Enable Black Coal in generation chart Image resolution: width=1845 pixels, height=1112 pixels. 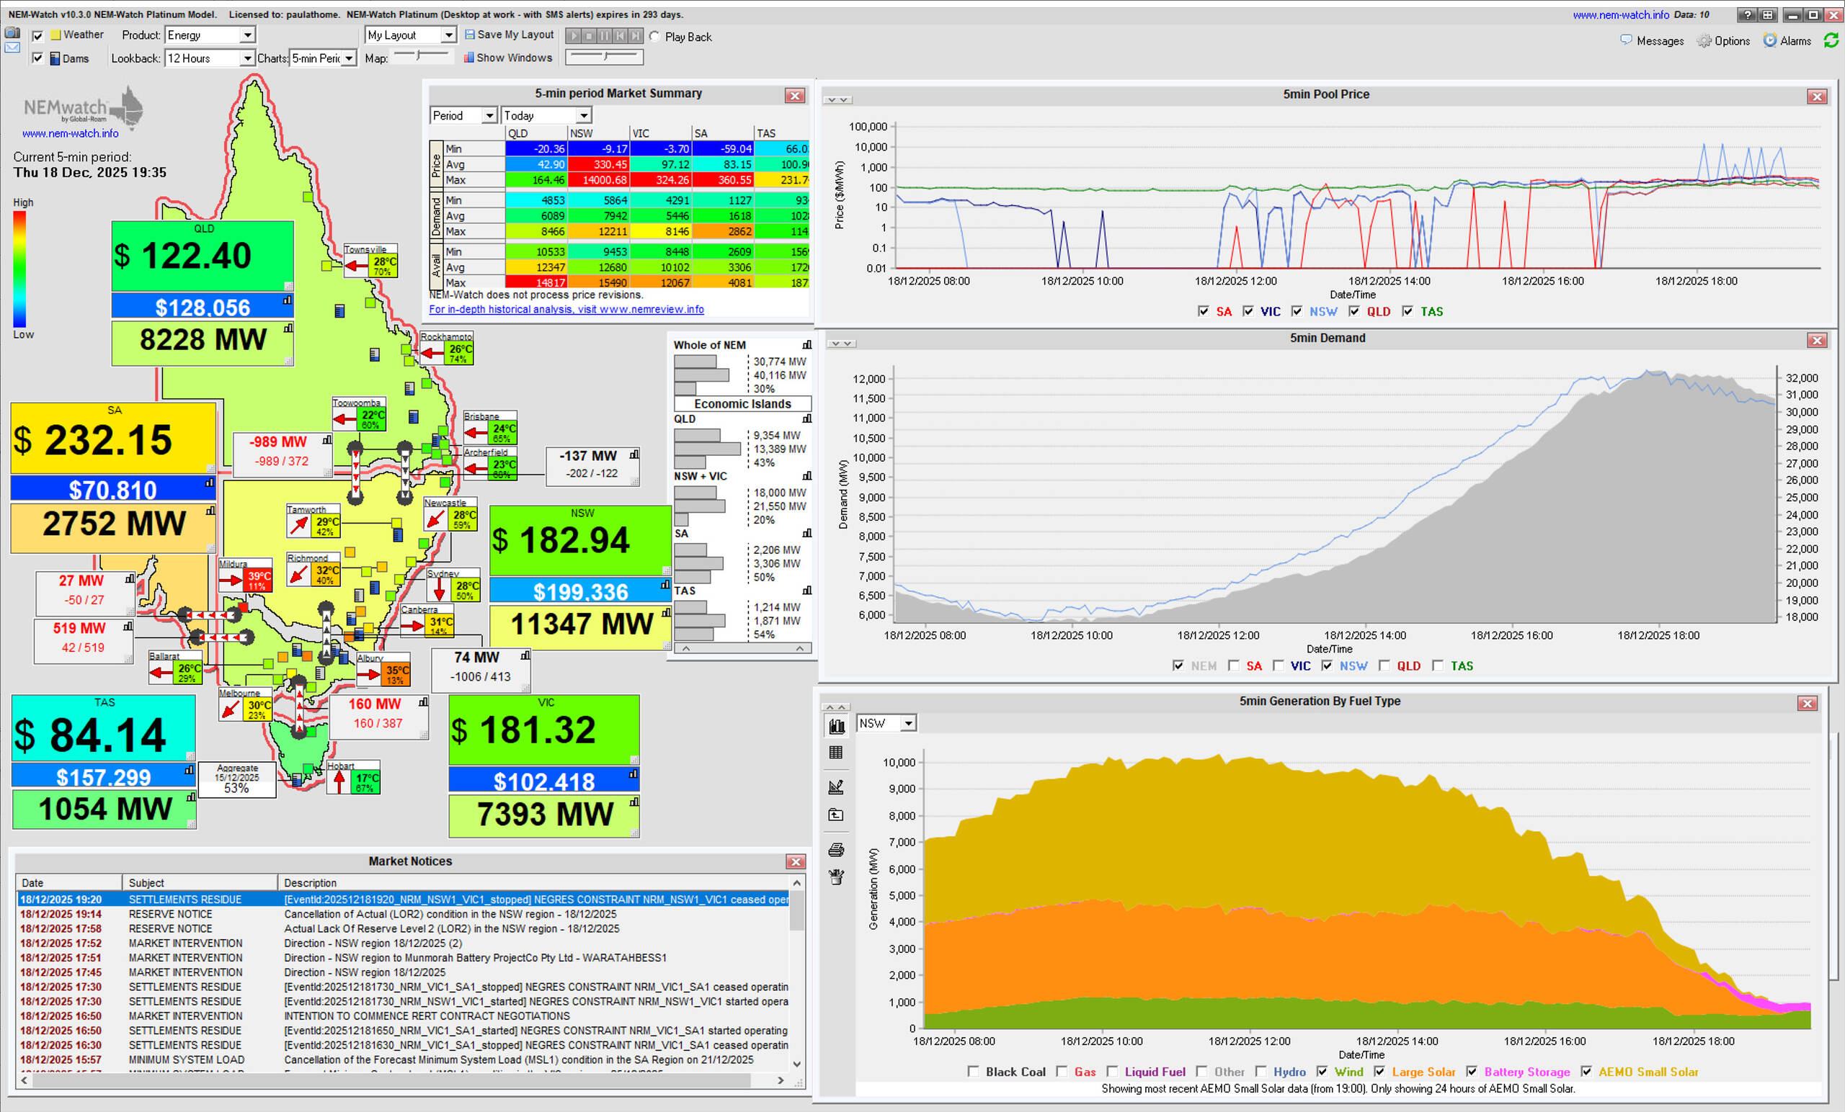pyautogui.click(x=973, y=1072)
